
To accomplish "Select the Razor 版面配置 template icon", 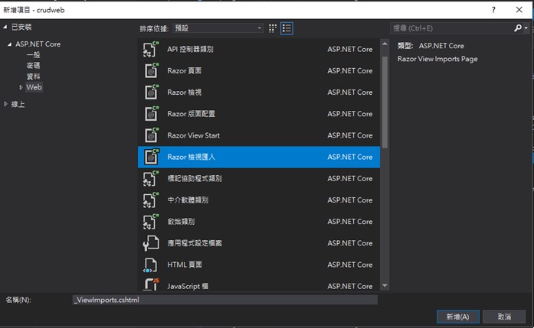I will tap(151, 114).
